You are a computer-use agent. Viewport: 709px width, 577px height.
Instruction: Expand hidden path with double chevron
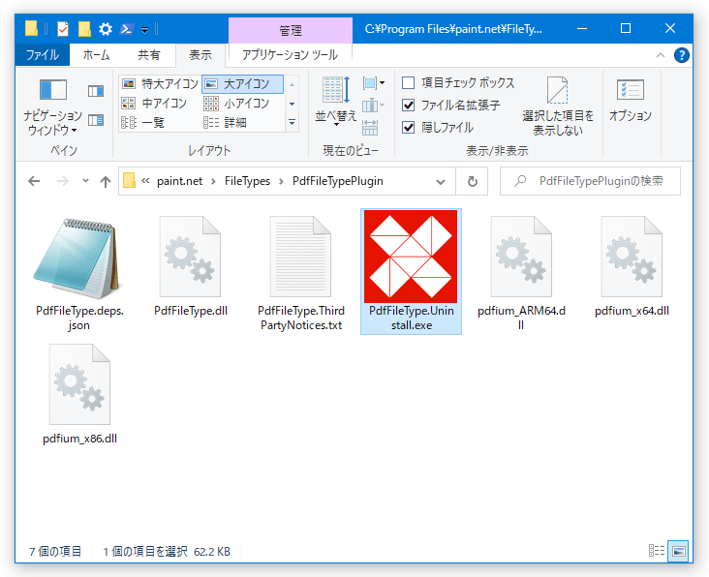[x=145, y=181]
